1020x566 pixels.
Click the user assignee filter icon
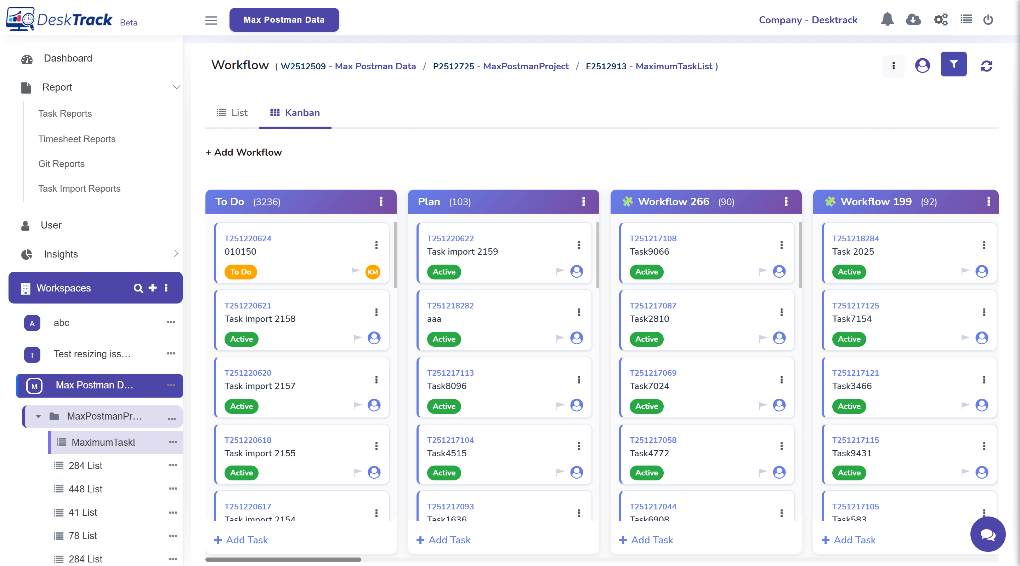922,65
